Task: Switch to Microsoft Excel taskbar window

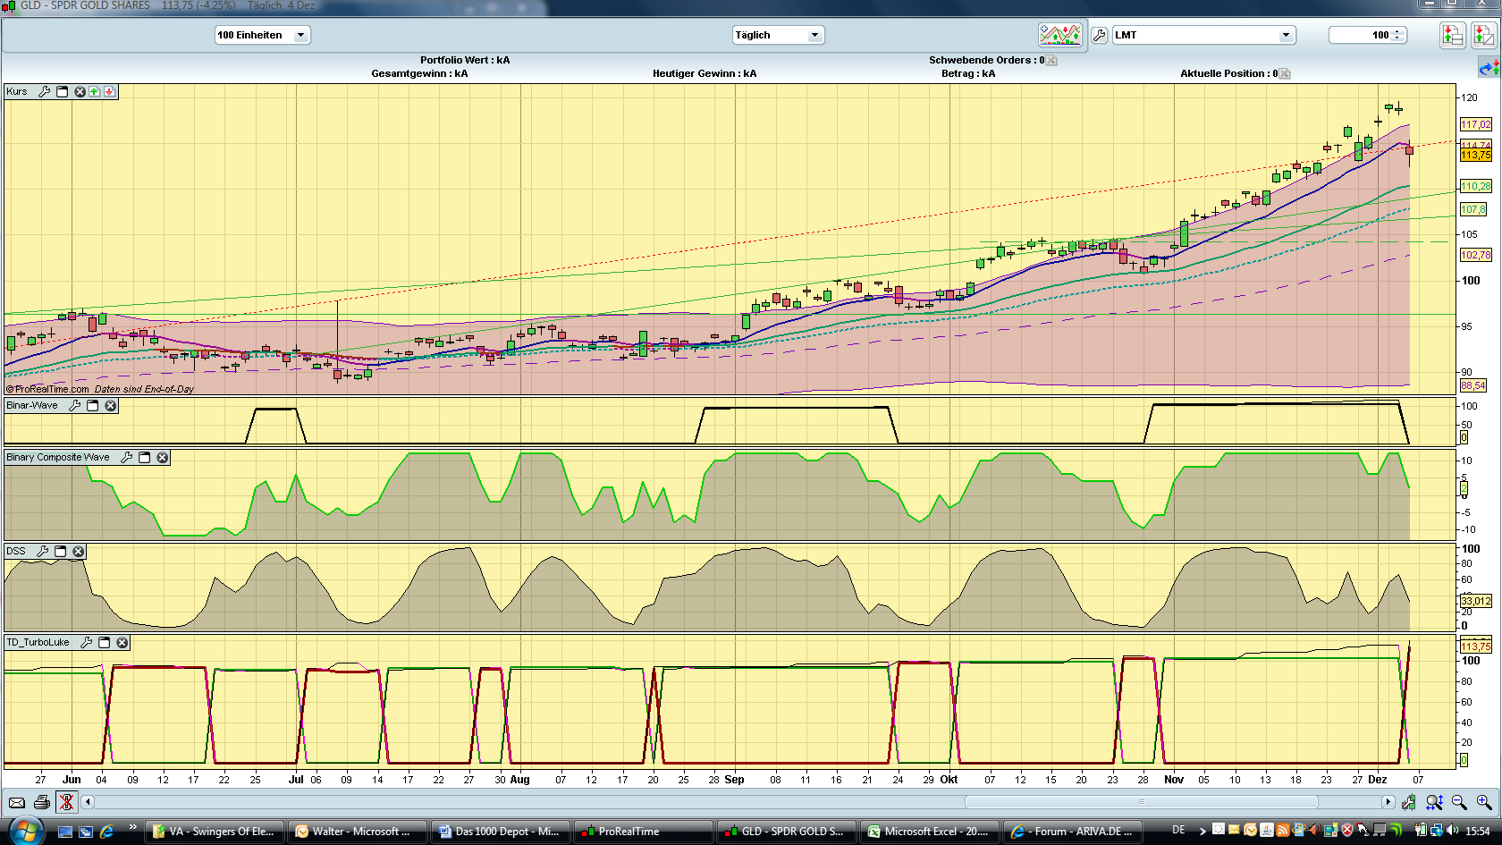Action: click(x=928, y=831)
